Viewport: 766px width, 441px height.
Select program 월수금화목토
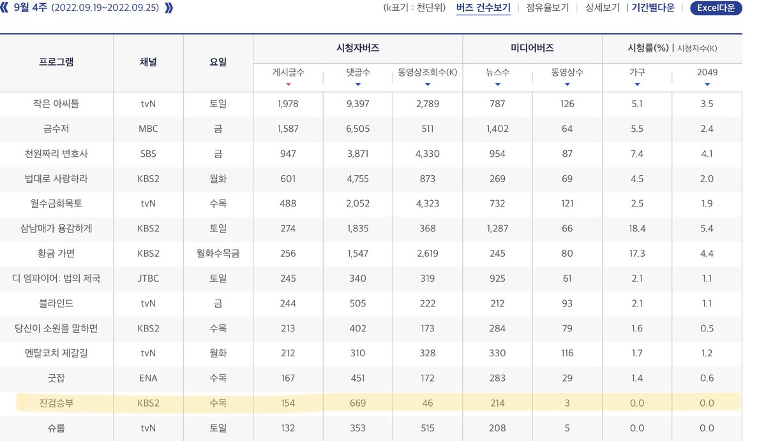(x=56, y=204)
